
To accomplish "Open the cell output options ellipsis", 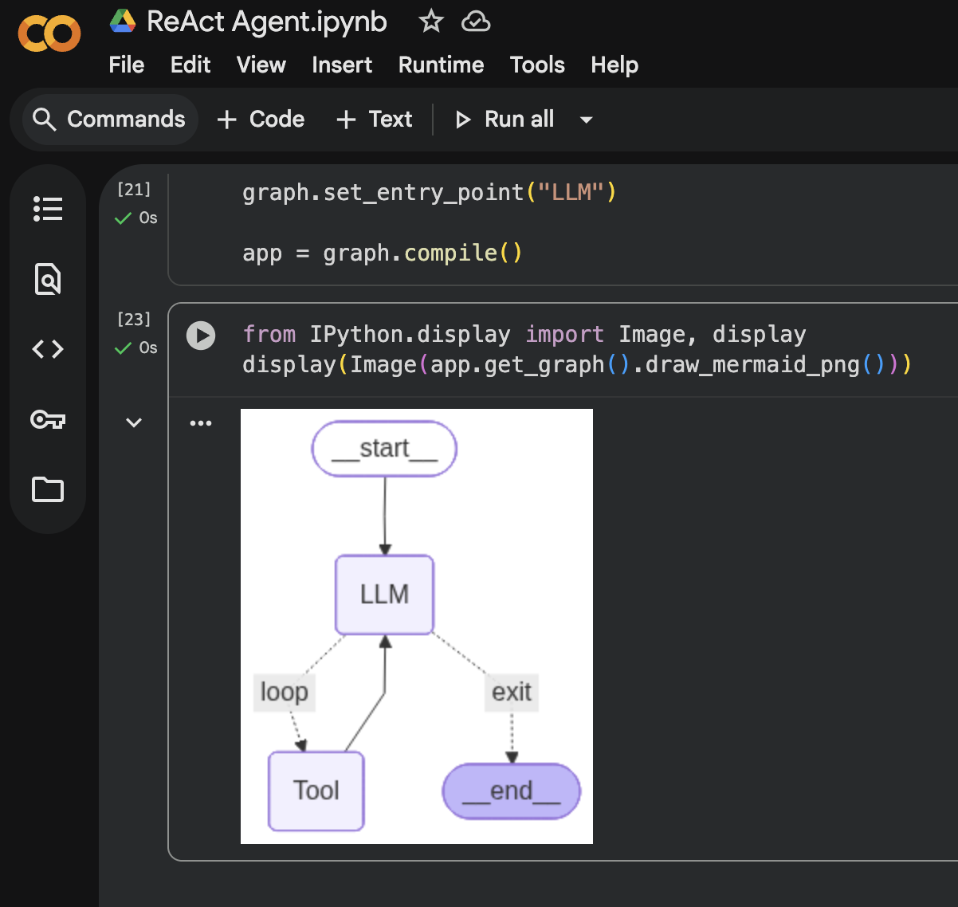I will 201,423.
